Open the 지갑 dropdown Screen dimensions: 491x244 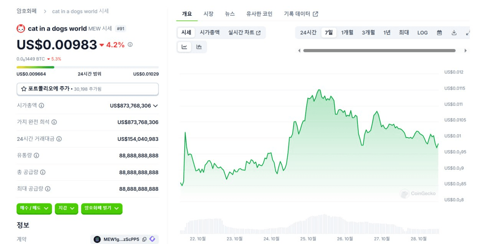(66, 208)
